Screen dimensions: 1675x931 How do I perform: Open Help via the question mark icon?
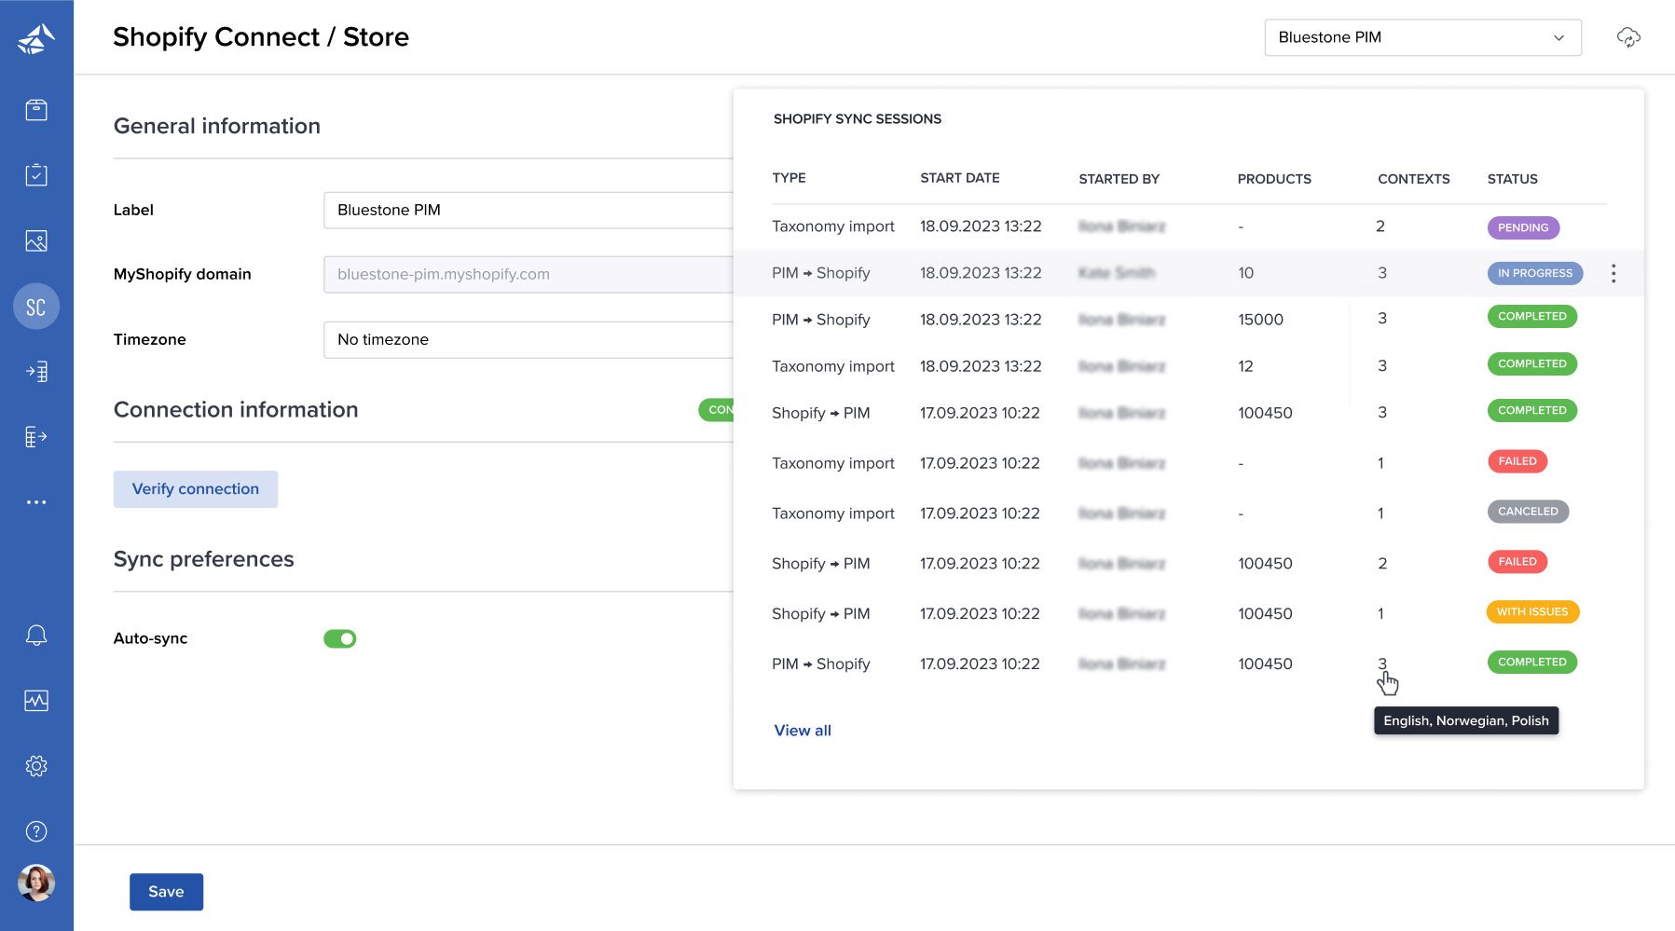pyautogui.click(x=36, y=830)
